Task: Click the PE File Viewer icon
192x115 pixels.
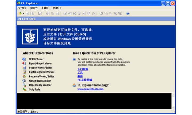Action: click(24, 59)
